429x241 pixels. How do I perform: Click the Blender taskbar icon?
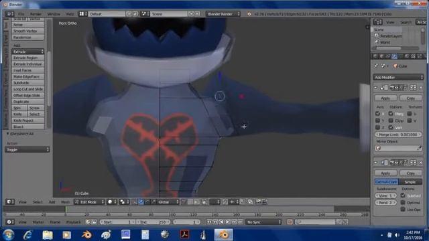point(223,234)
